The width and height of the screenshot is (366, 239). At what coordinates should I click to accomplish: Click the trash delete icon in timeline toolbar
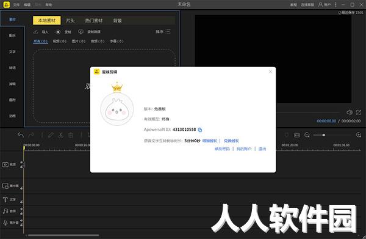[71, 135]
